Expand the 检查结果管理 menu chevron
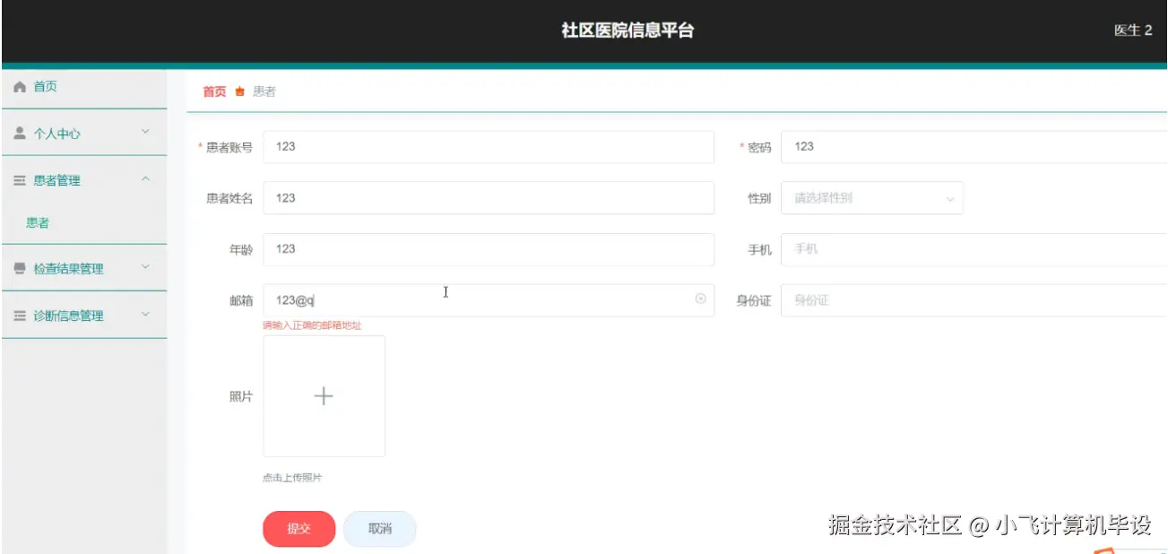 [145, 267]
